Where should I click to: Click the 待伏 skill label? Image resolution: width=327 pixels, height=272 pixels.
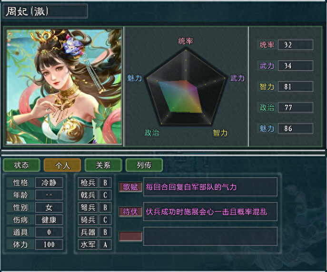click(x=130, y=212)
